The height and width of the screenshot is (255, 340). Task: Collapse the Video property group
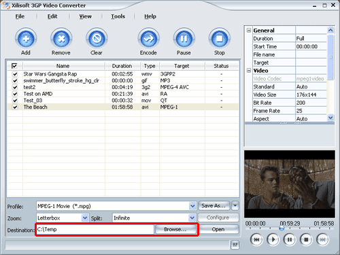pos(249,71)
